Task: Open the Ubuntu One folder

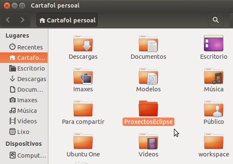Action: [x=83, y=141]
